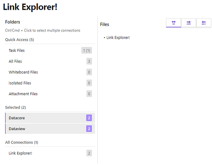
Task: Collapse the All Connections (1) section
Action: click(22, 143)
